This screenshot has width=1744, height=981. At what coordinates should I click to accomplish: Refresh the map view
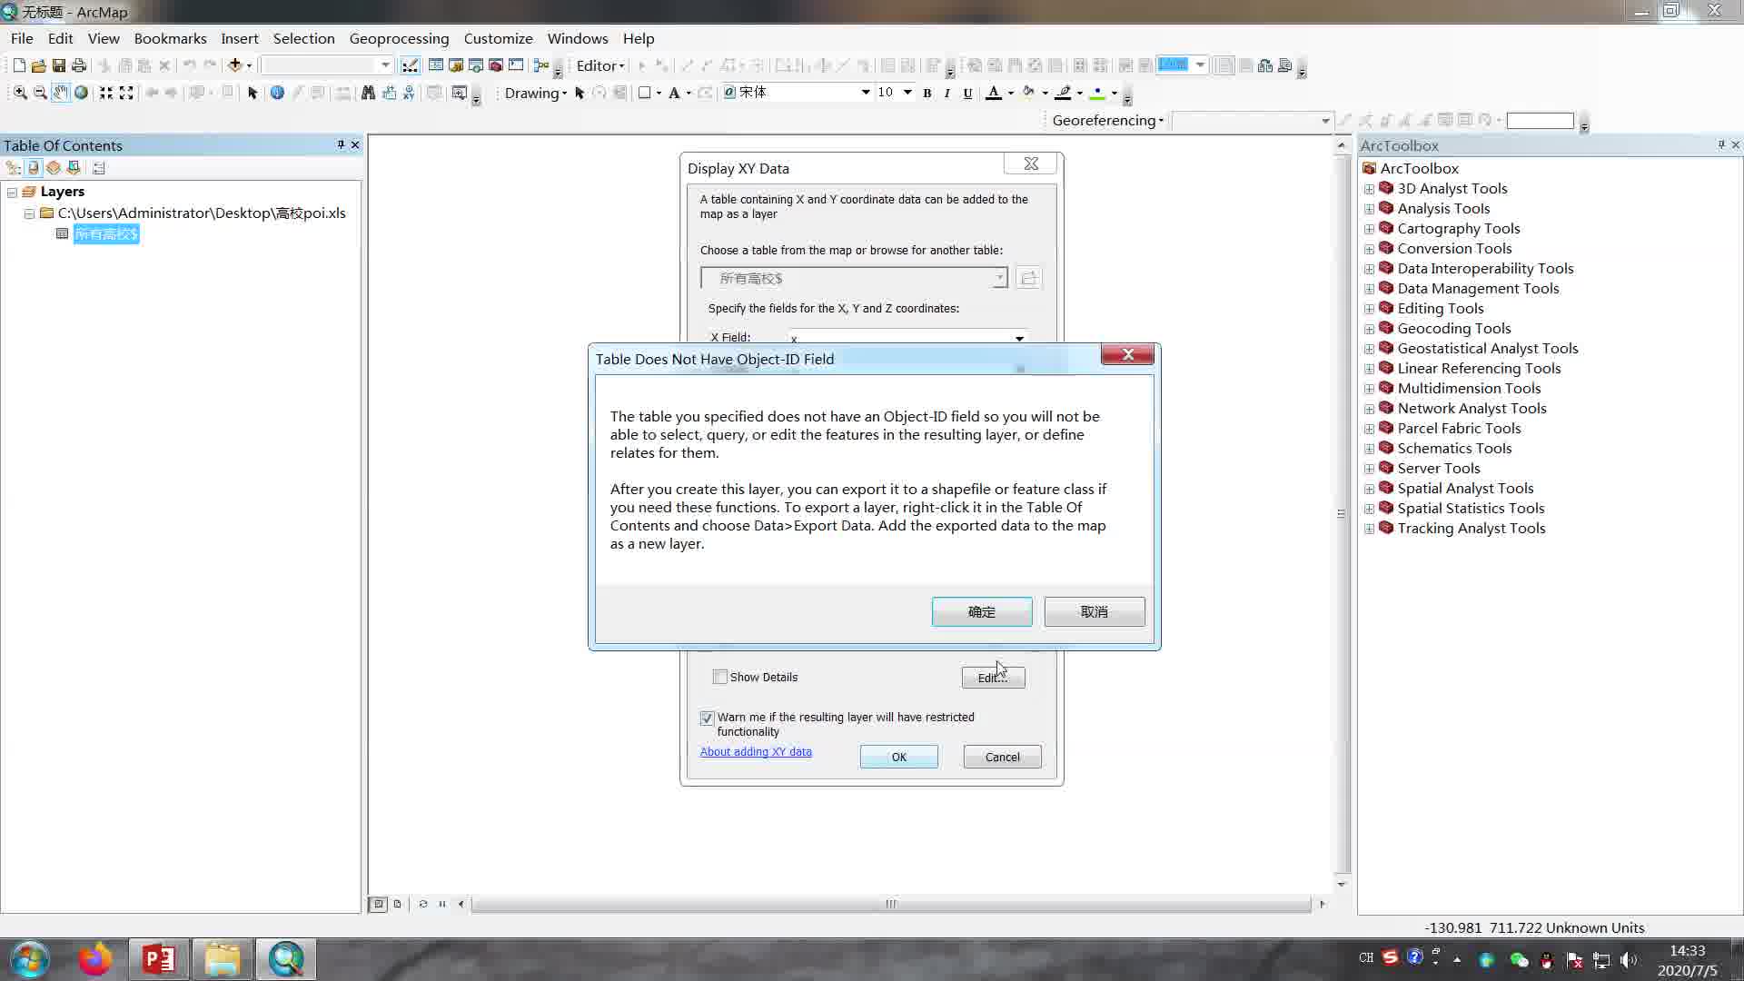click(x=422, y=904)
